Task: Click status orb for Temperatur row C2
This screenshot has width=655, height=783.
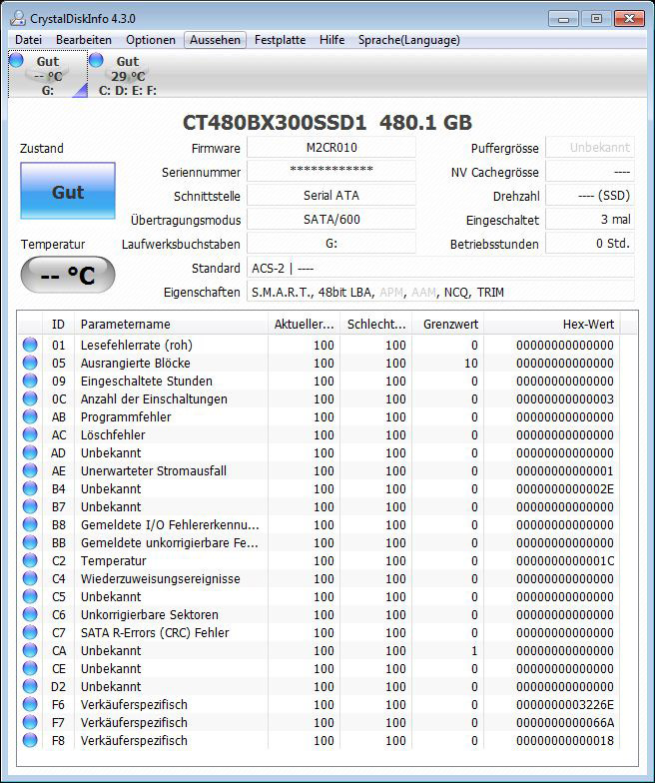Action: pos(30,560)
